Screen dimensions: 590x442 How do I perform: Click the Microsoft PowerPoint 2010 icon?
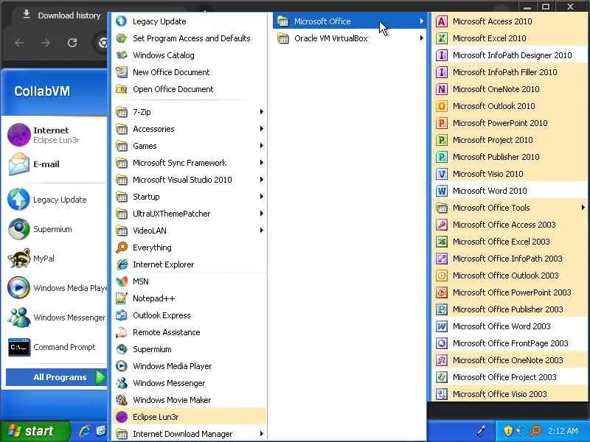(x=441, y=123)
